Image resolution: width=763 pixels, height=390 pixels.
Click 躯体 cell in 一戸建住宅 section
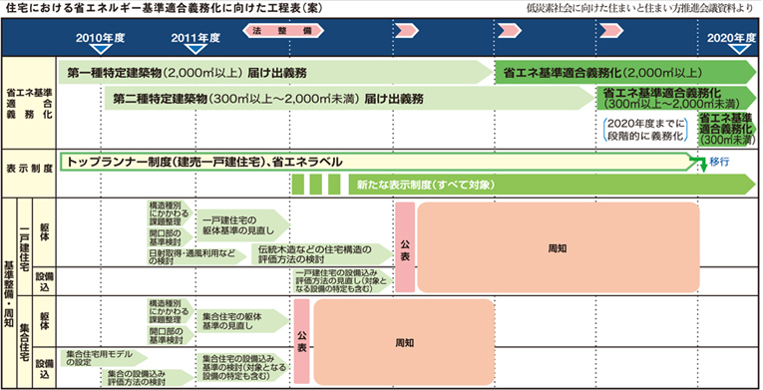tap(44, 232)
